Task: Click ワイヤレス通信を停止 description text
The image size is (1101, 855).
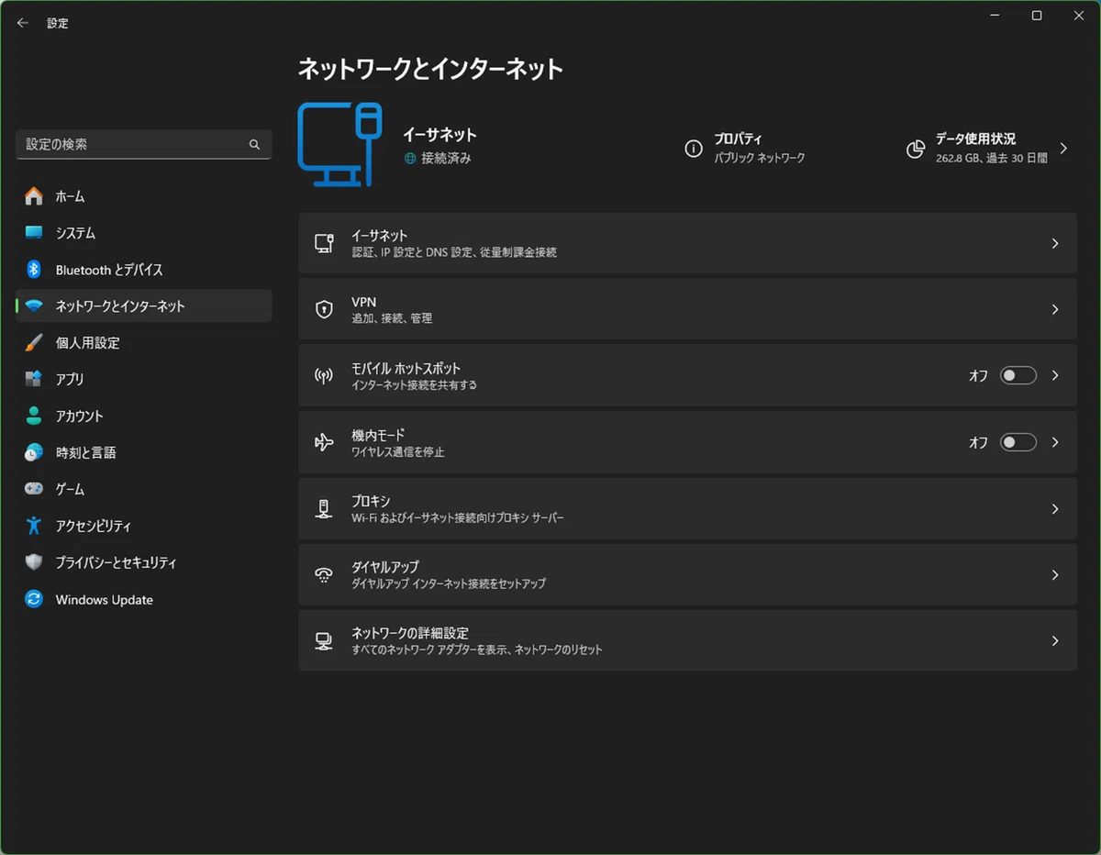Action: point(397,451)
